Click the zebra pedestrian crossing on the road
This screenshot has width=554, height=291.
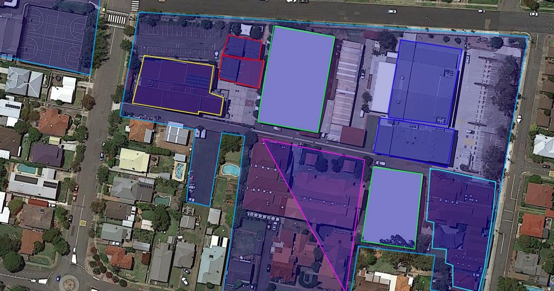[x=116, y=19]
